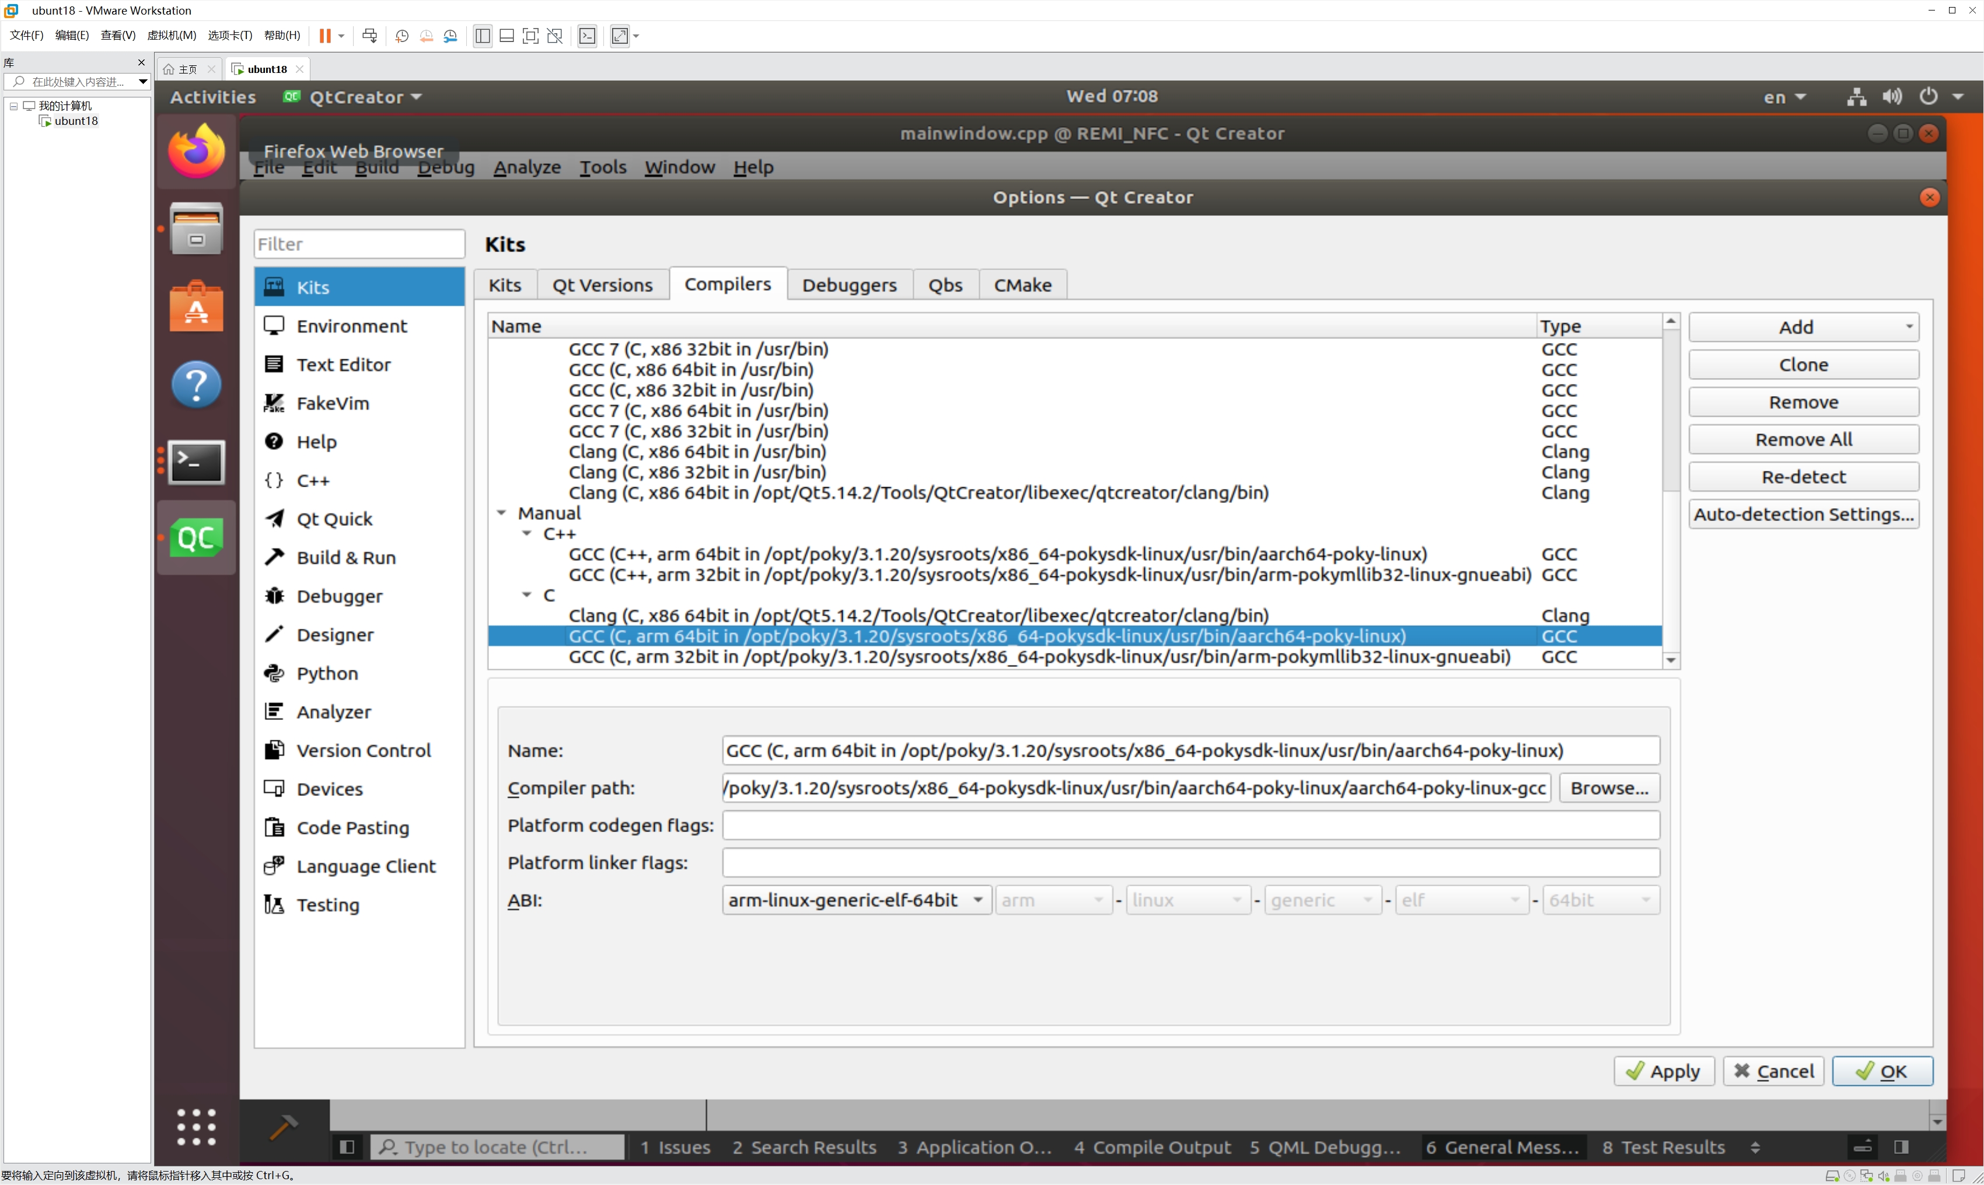
Task: Open the en language indicator menu
Action: click(1784, 97)
